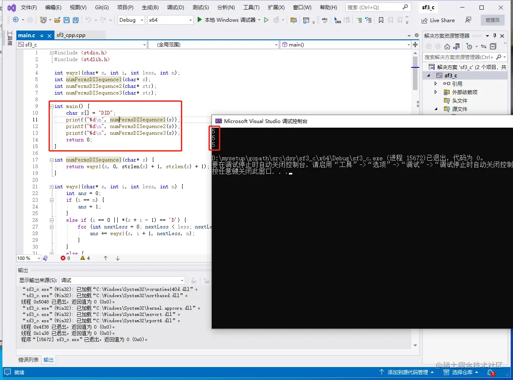
Task: Switch to the 输出 tab at the bottom
Action: (x=49, y=360)
